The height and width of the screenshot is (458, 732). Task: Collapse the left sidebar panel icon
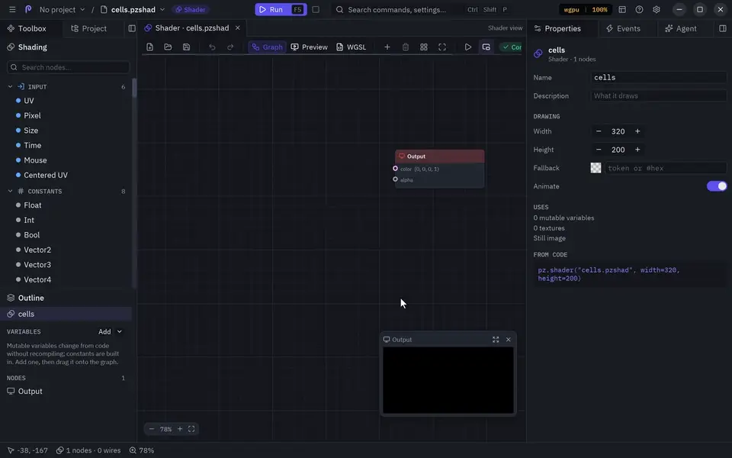[x=132, y=28]
